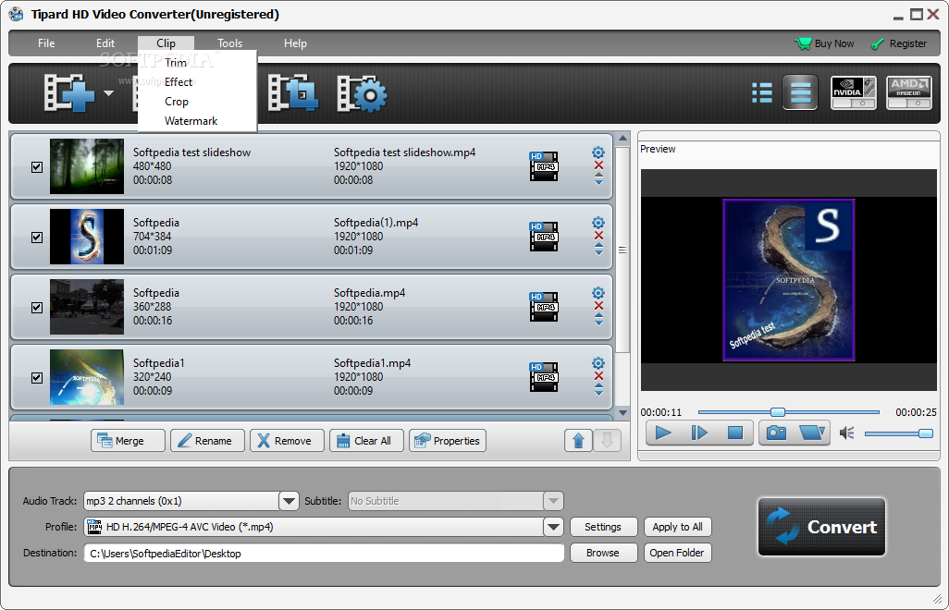The height and width of the screenshot is (610, 949).
Task: Expand the Subtitle dropdown
Action: pyautogui.click(x=553, y=501)
